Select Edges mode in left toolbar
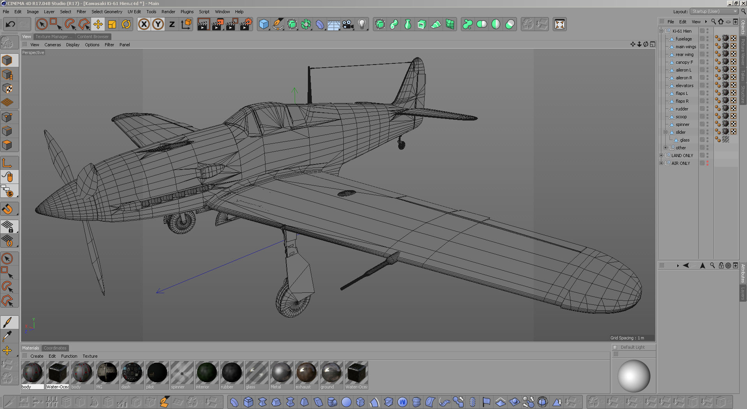The height and width of the screenshot is (409, 747). 7,131
